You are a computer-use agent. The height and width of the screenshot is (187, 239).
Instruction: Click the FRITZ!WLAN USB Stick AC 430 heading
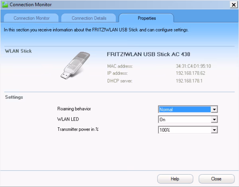click(x=148, y=54)
